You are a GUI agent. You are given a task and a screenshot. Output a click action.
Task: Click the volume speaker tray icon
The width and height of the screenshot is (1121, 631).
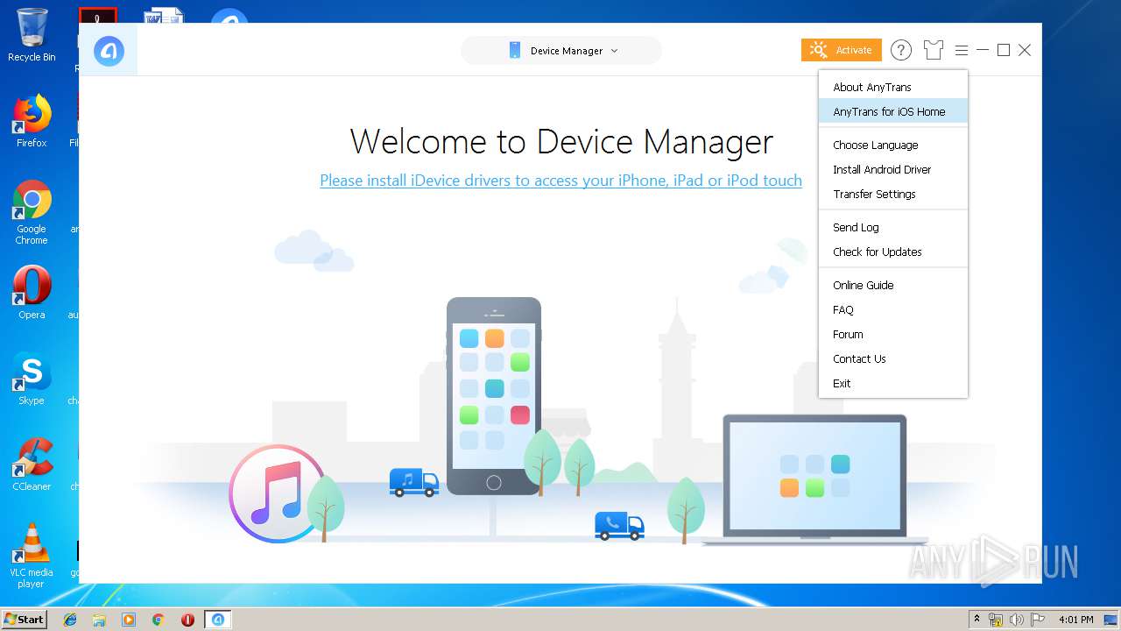pyautogui.click(x=1017, y=620)
